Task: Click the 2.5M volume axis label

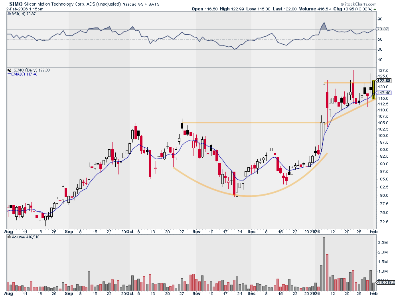Action: pos(383,243)
